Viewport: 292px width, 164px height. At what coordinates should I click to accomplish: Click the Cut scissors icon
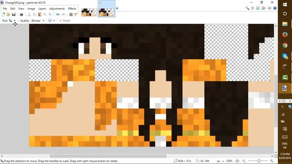[x=29, y=14]
